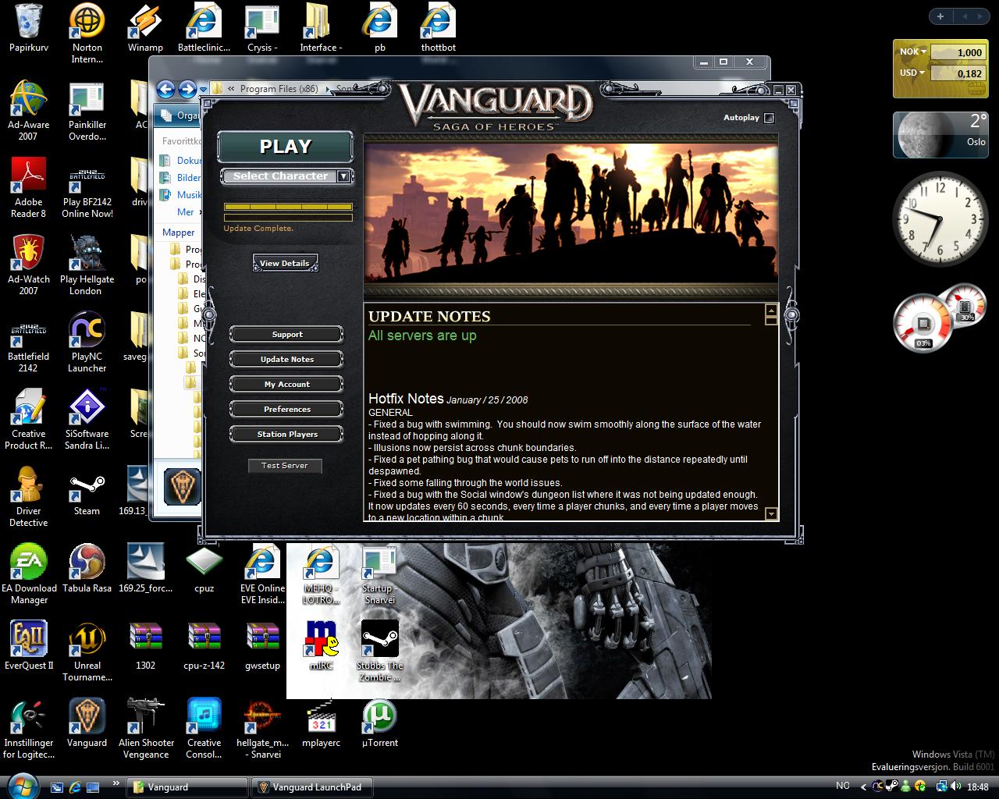This screenshot has width=999, height=799.
Task: Select the Tabula Rasa icon
Action: (x=87, y=570)
